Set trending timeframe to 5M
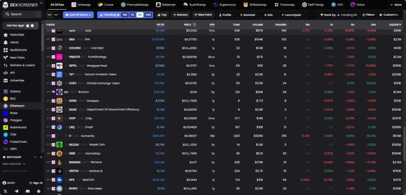The image size is (406, 195). [x=125, y=15]
